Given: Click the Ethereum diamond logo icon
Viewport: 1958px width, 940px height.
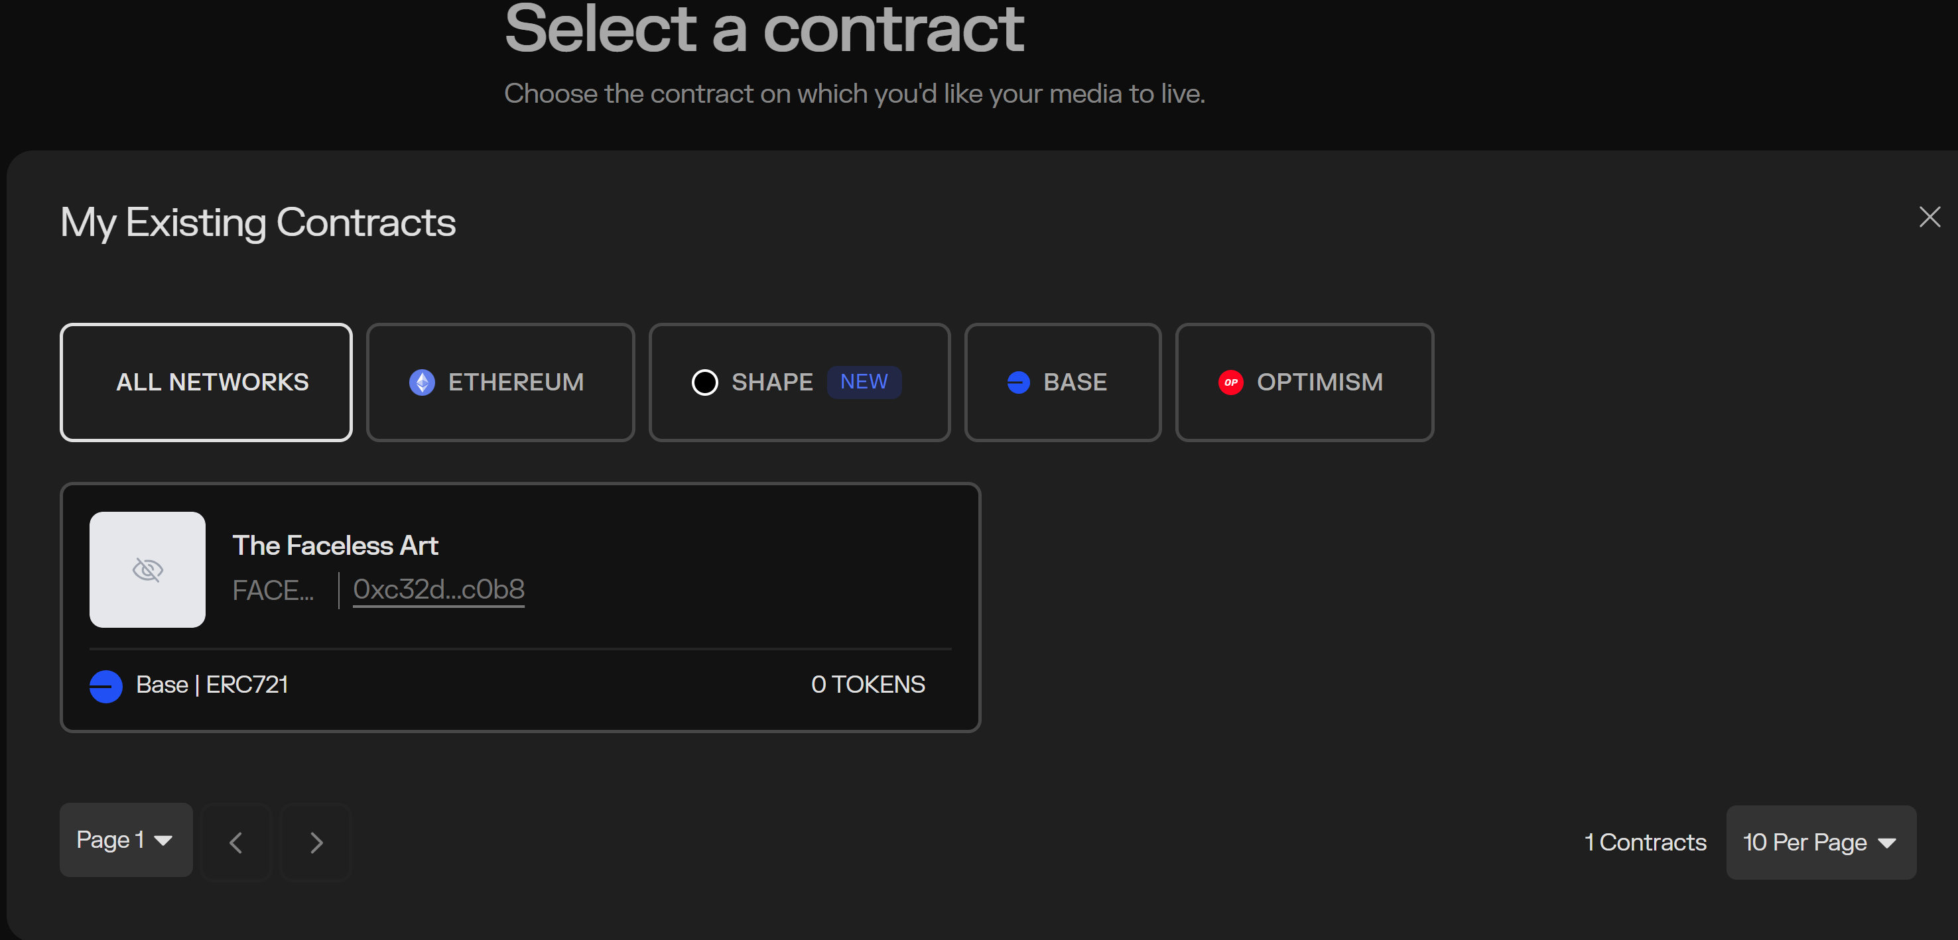Looking at the screenshot, I should (x=422, y=382).
